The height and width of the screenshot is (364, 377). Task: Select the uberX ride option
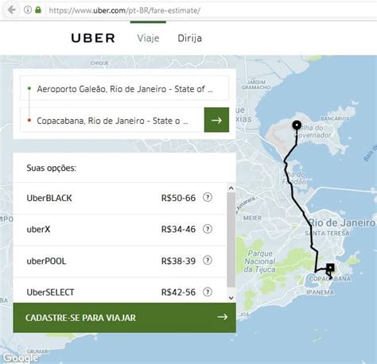[x=120, y=230]
